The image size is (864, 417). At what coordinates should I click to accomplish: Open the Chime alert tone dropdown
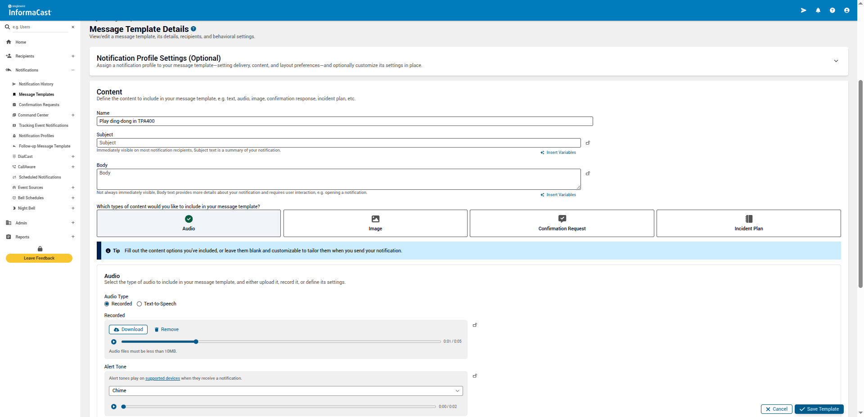coord(285,390)
